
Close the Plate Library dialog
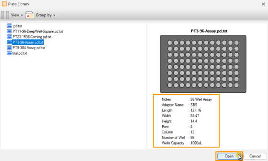point(263,4)
